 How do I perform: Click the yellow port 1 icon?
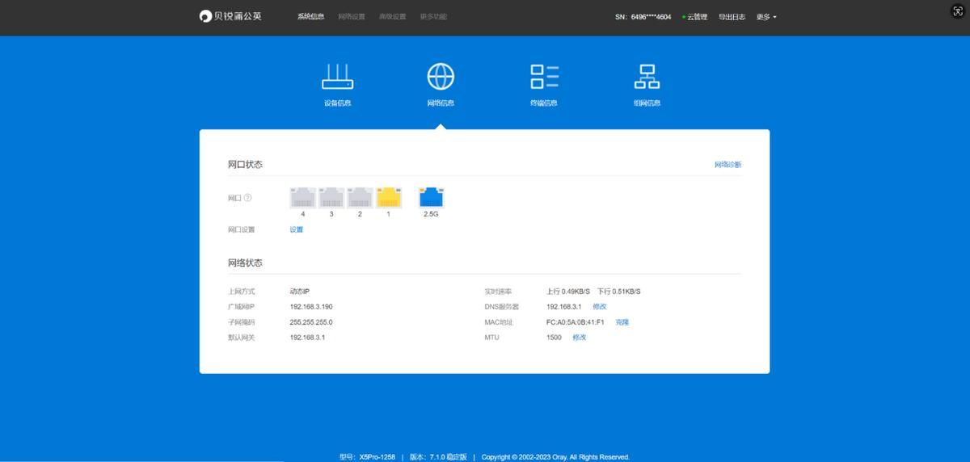(388, 197)
